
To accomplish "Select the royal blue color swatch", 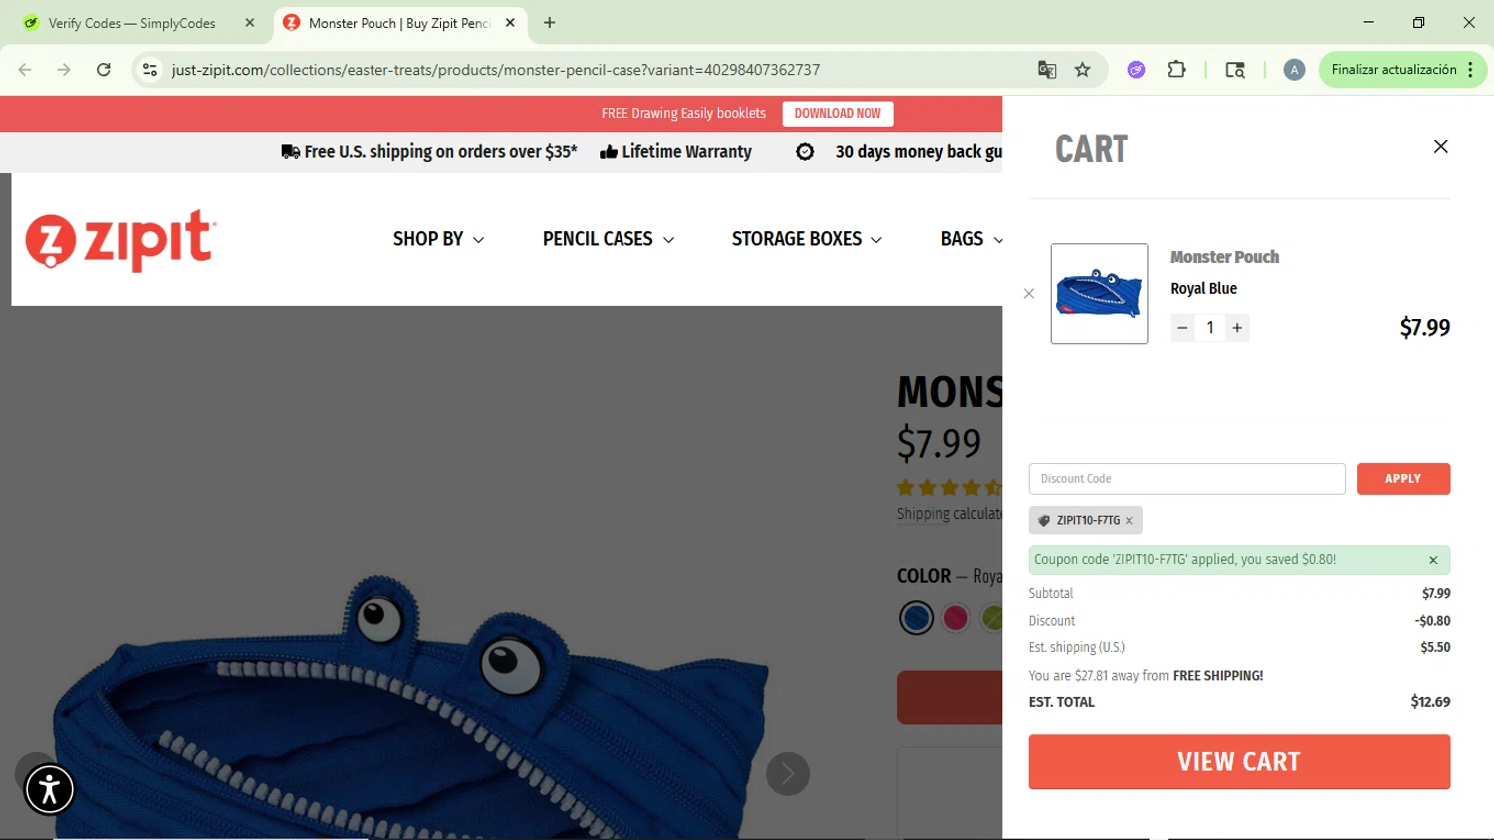I will [x=916, y=618].
